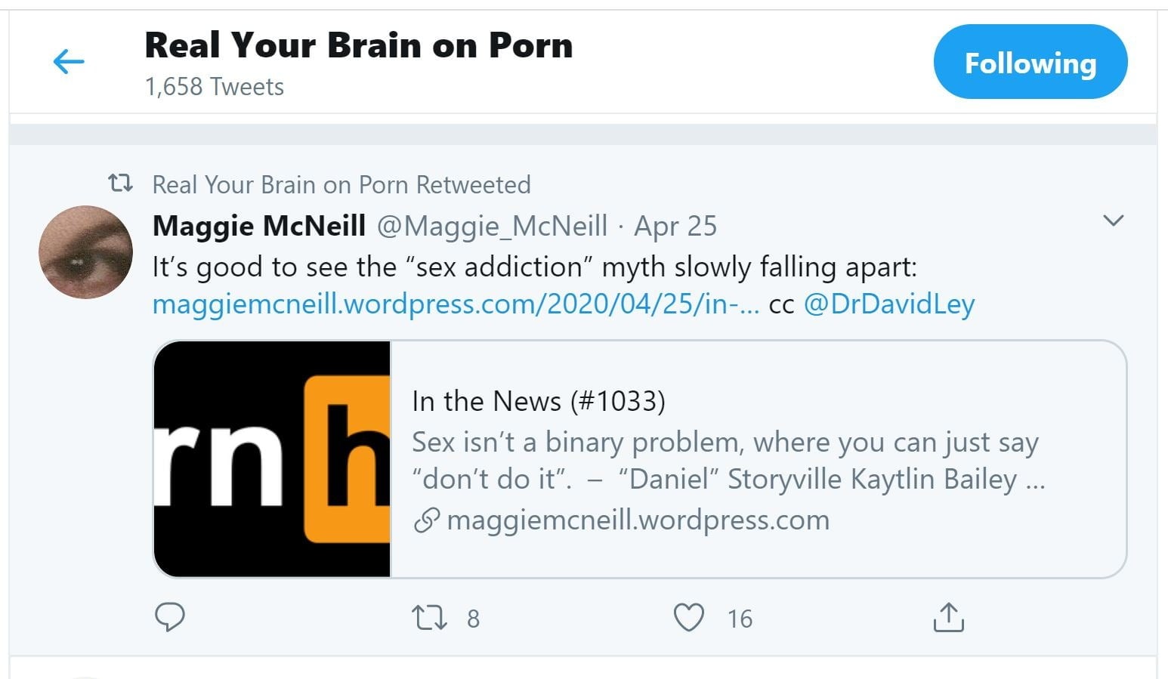This screenshot has height=679, width=1168.
Task: Click the @DrDavidLey mention
Action: coord(889,304)
